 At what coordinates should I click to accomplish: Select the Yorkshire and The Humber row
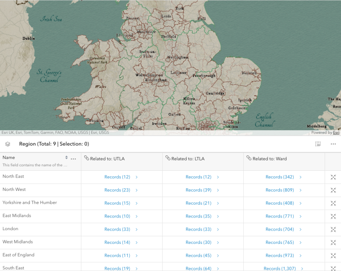[x=30, y=203]
